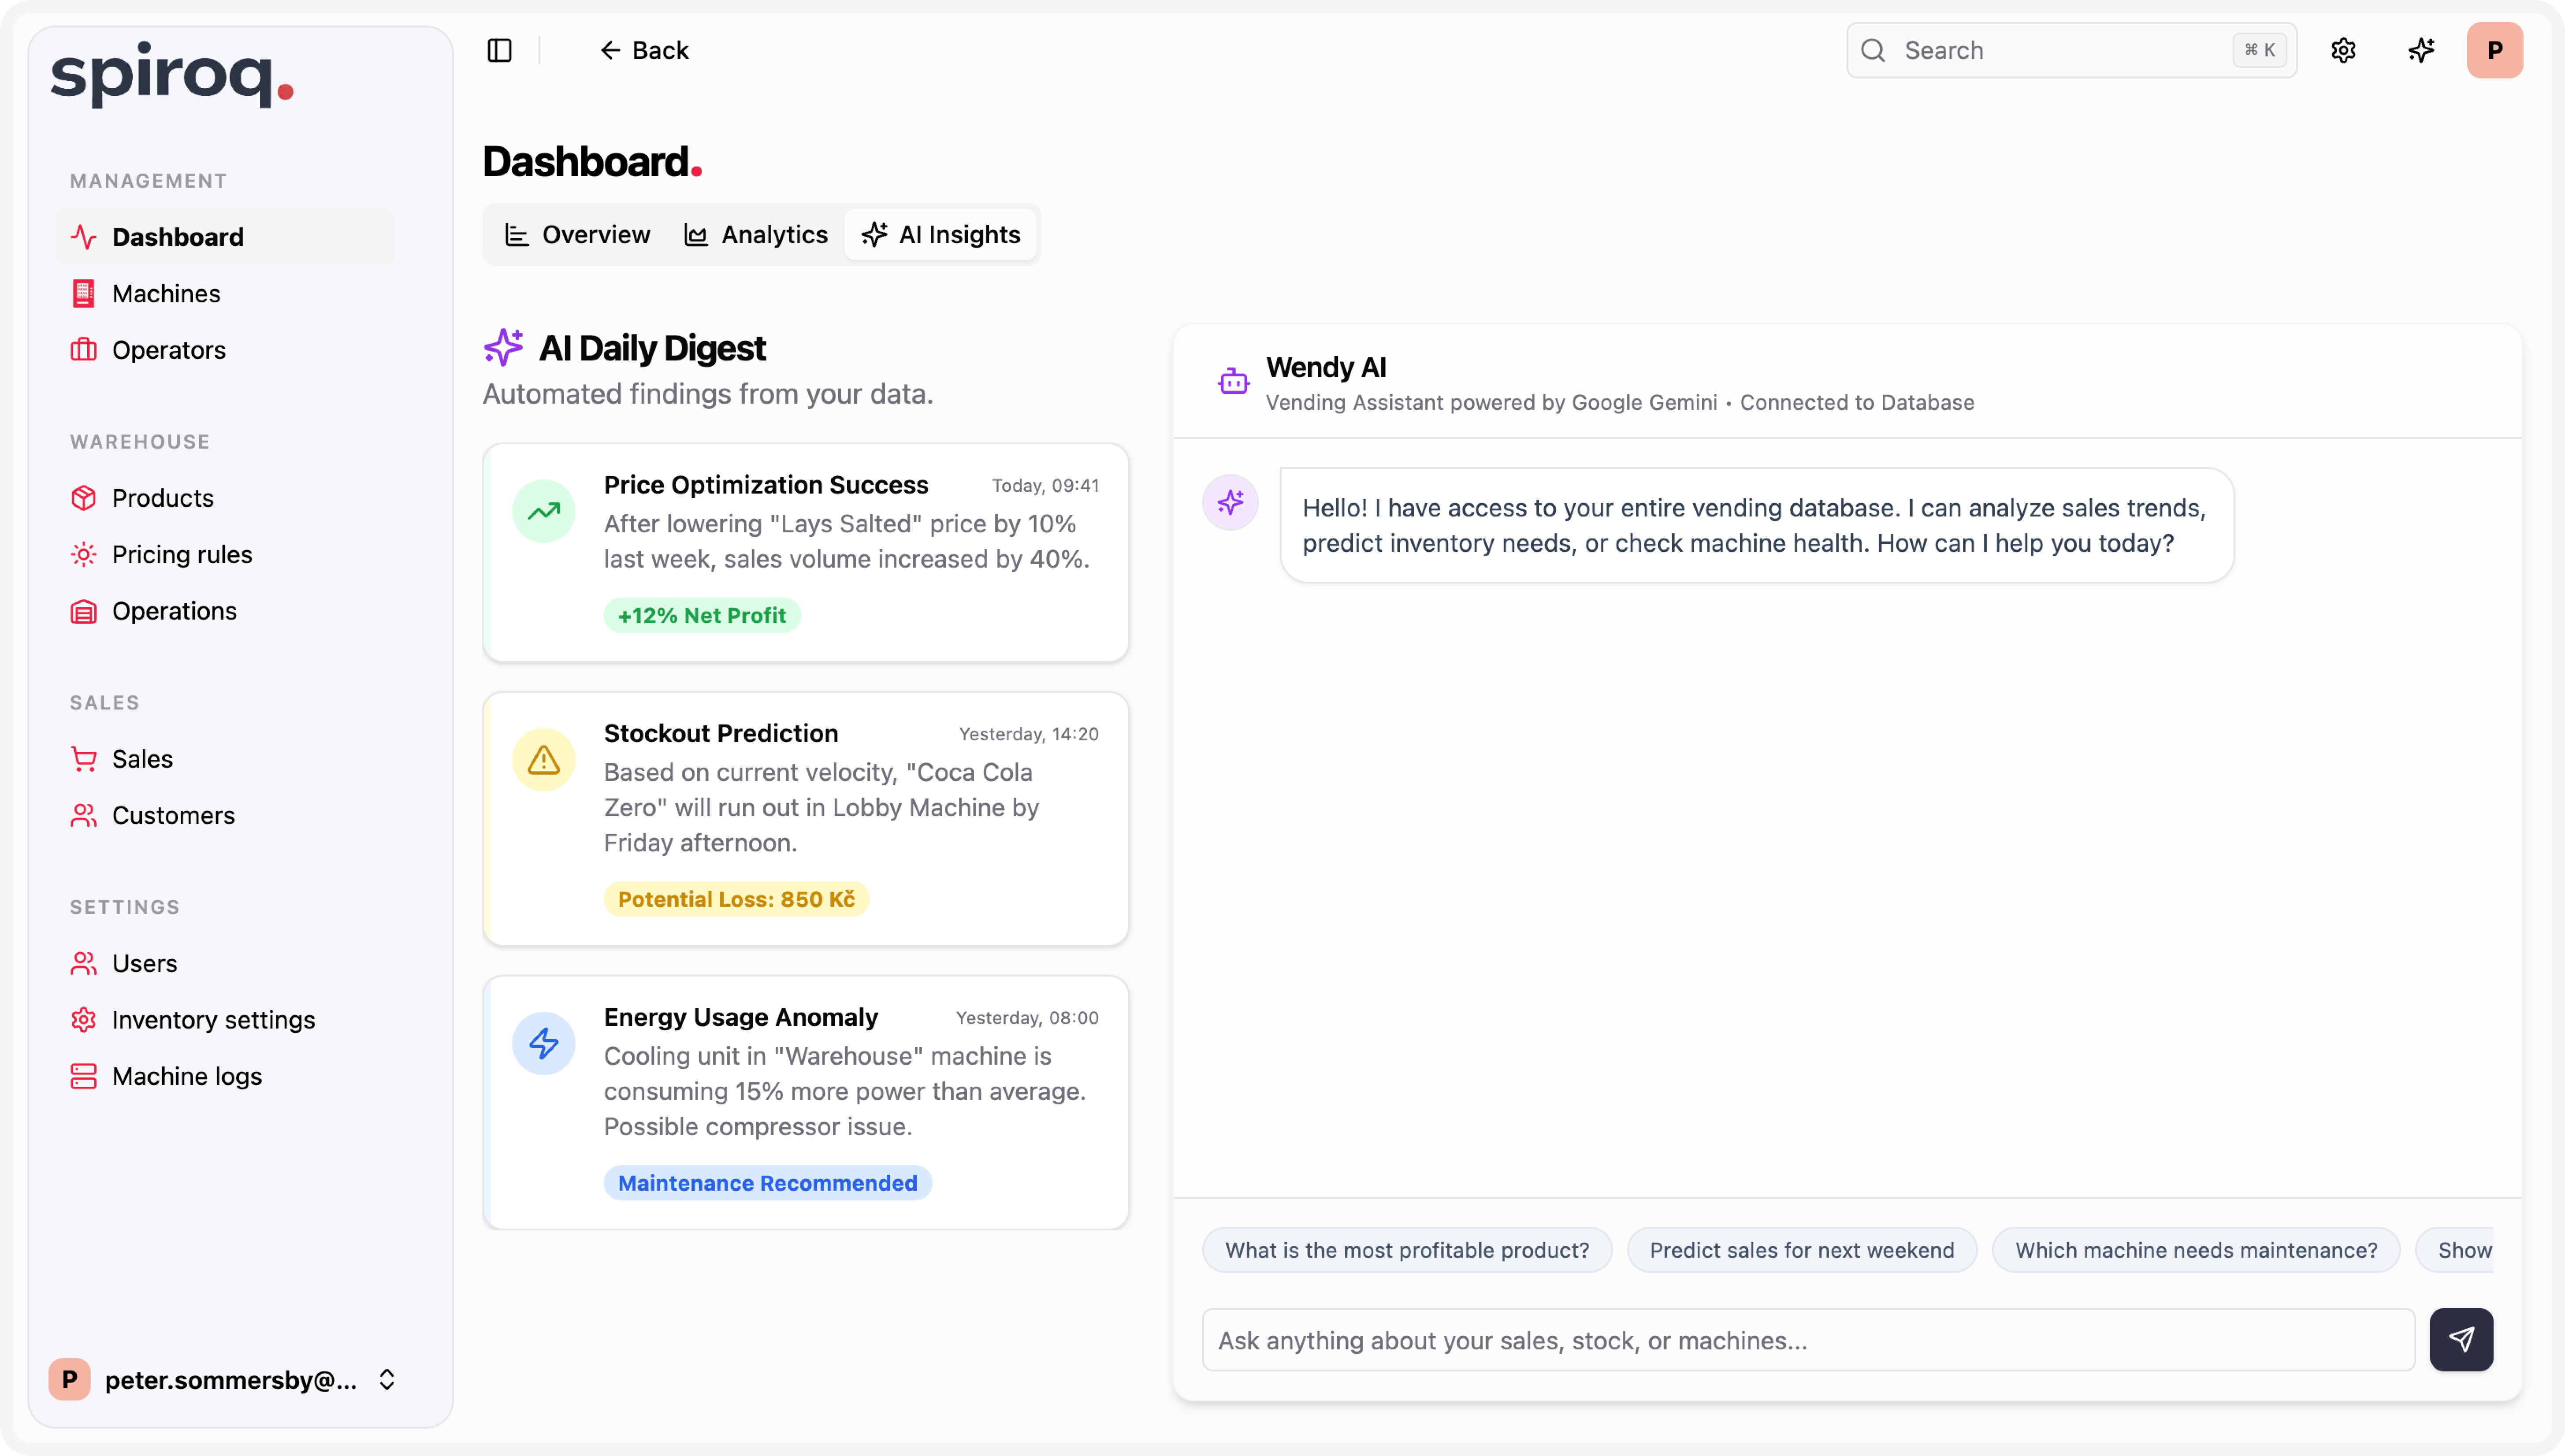Open the P profile avatar menu
This screenshot has height=1456, width=2565.
click(x=2495, y=50)
